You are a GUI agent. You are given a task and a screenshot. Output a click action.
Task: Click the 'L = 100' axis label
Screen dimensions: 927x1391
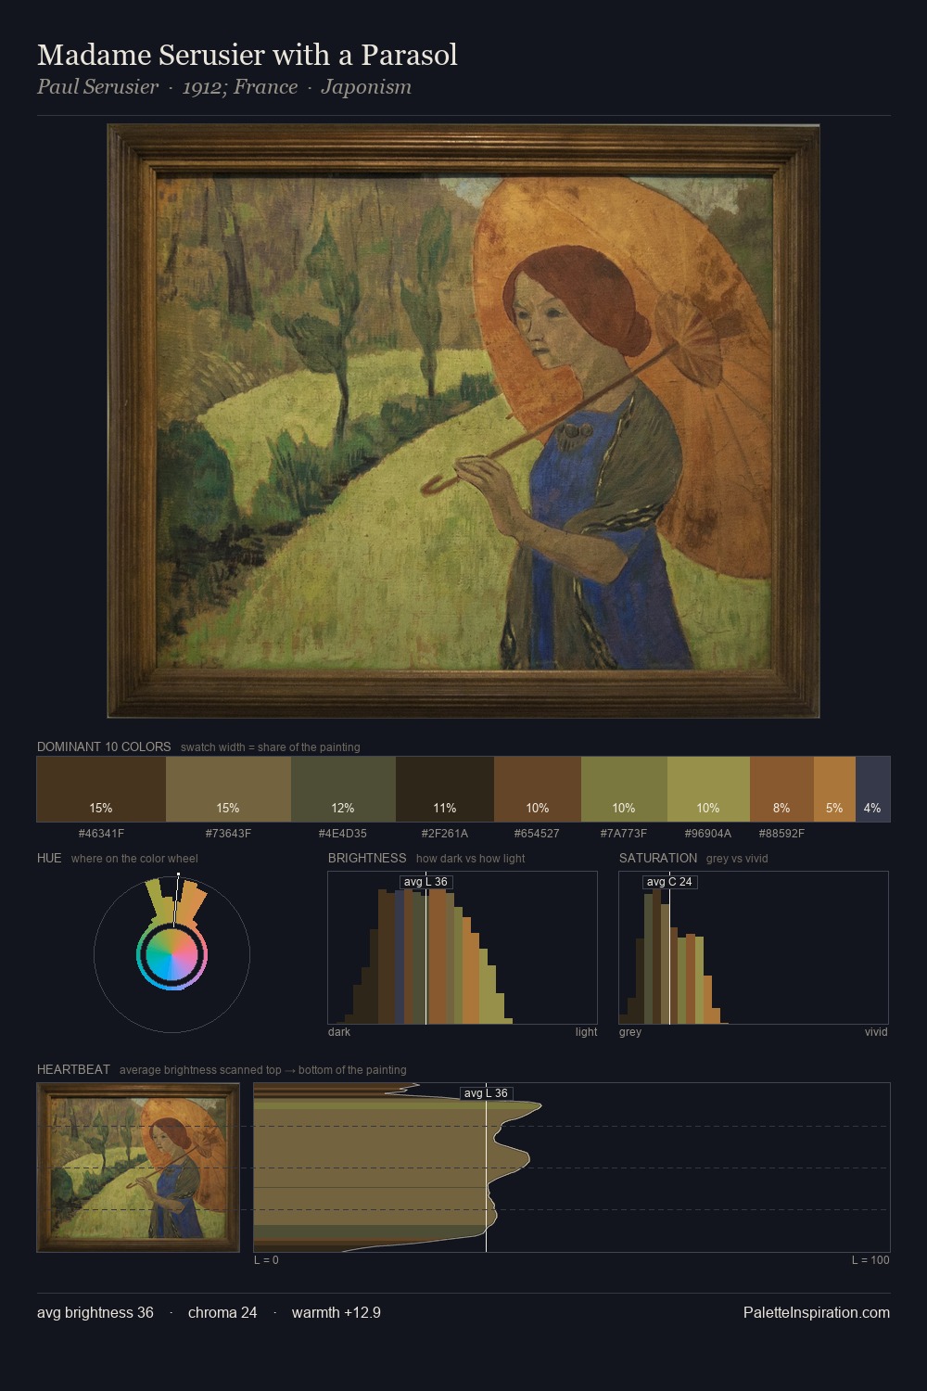[870, 1260]
